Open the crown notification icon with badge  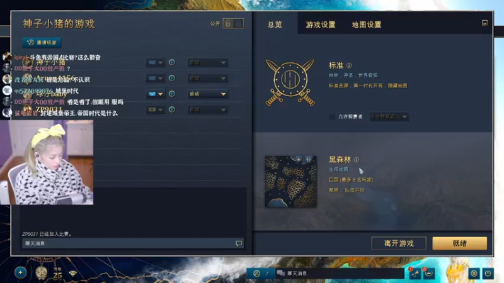[x=429, y=274]
